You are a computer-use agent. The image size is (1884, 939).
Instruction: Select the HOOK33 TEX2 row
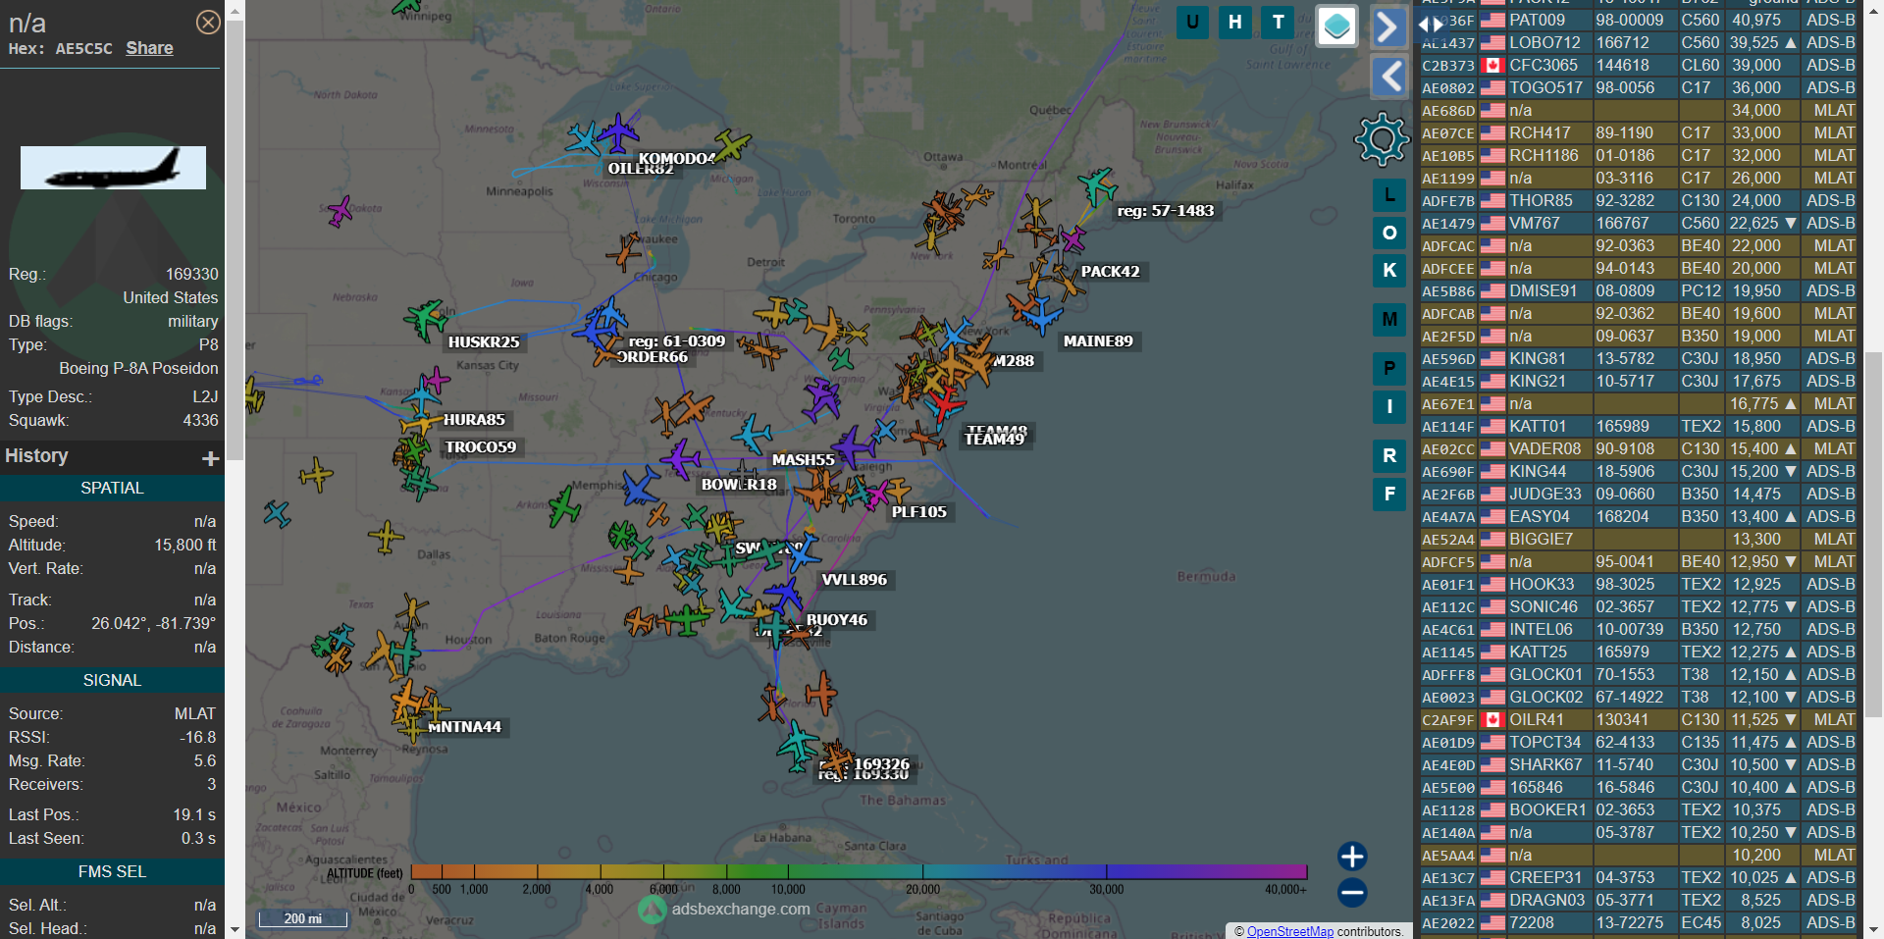[1638, 584]
